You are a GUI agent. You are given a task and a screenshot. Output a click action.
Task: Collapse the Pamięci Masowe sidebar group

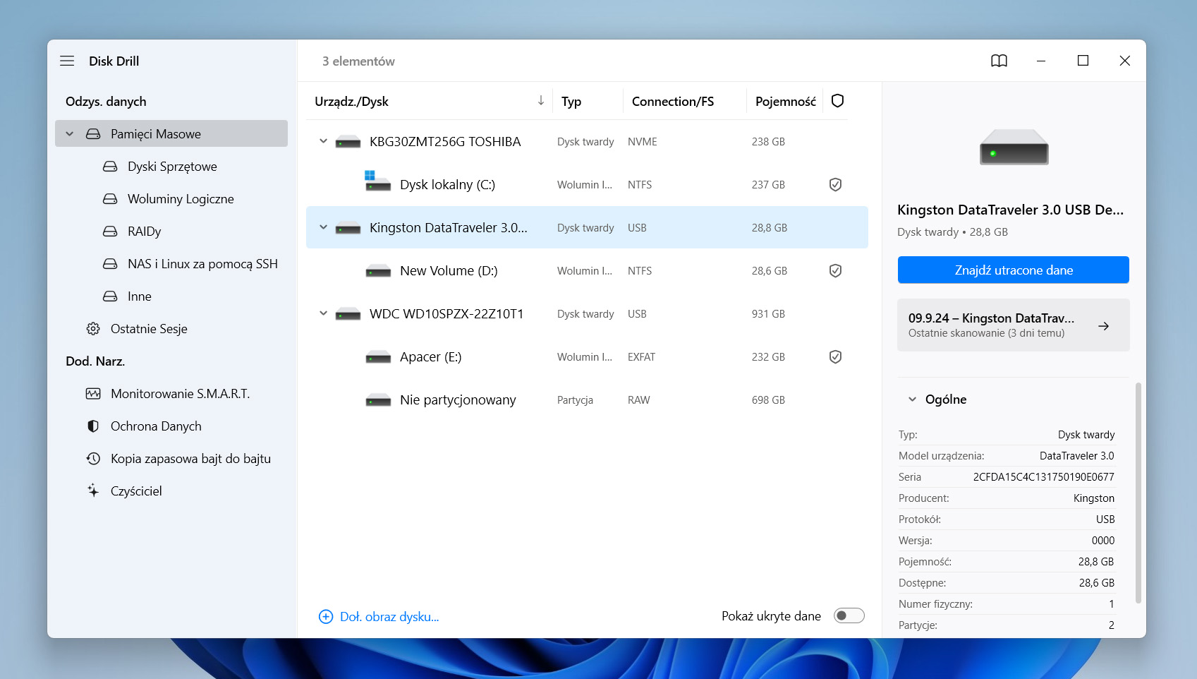pos(69,133)
